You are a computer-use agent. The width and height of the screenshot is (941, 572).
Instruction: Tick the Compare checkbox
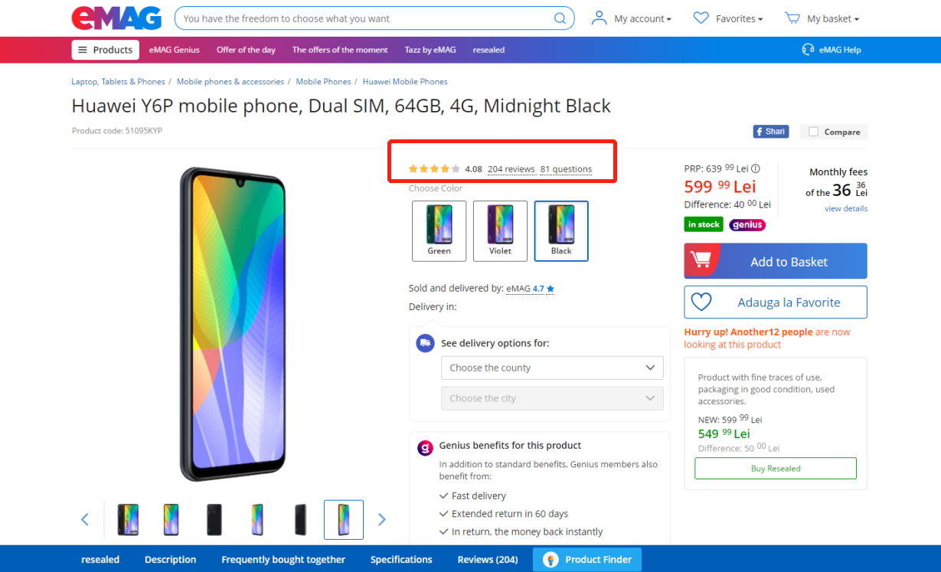coord(813,132)
